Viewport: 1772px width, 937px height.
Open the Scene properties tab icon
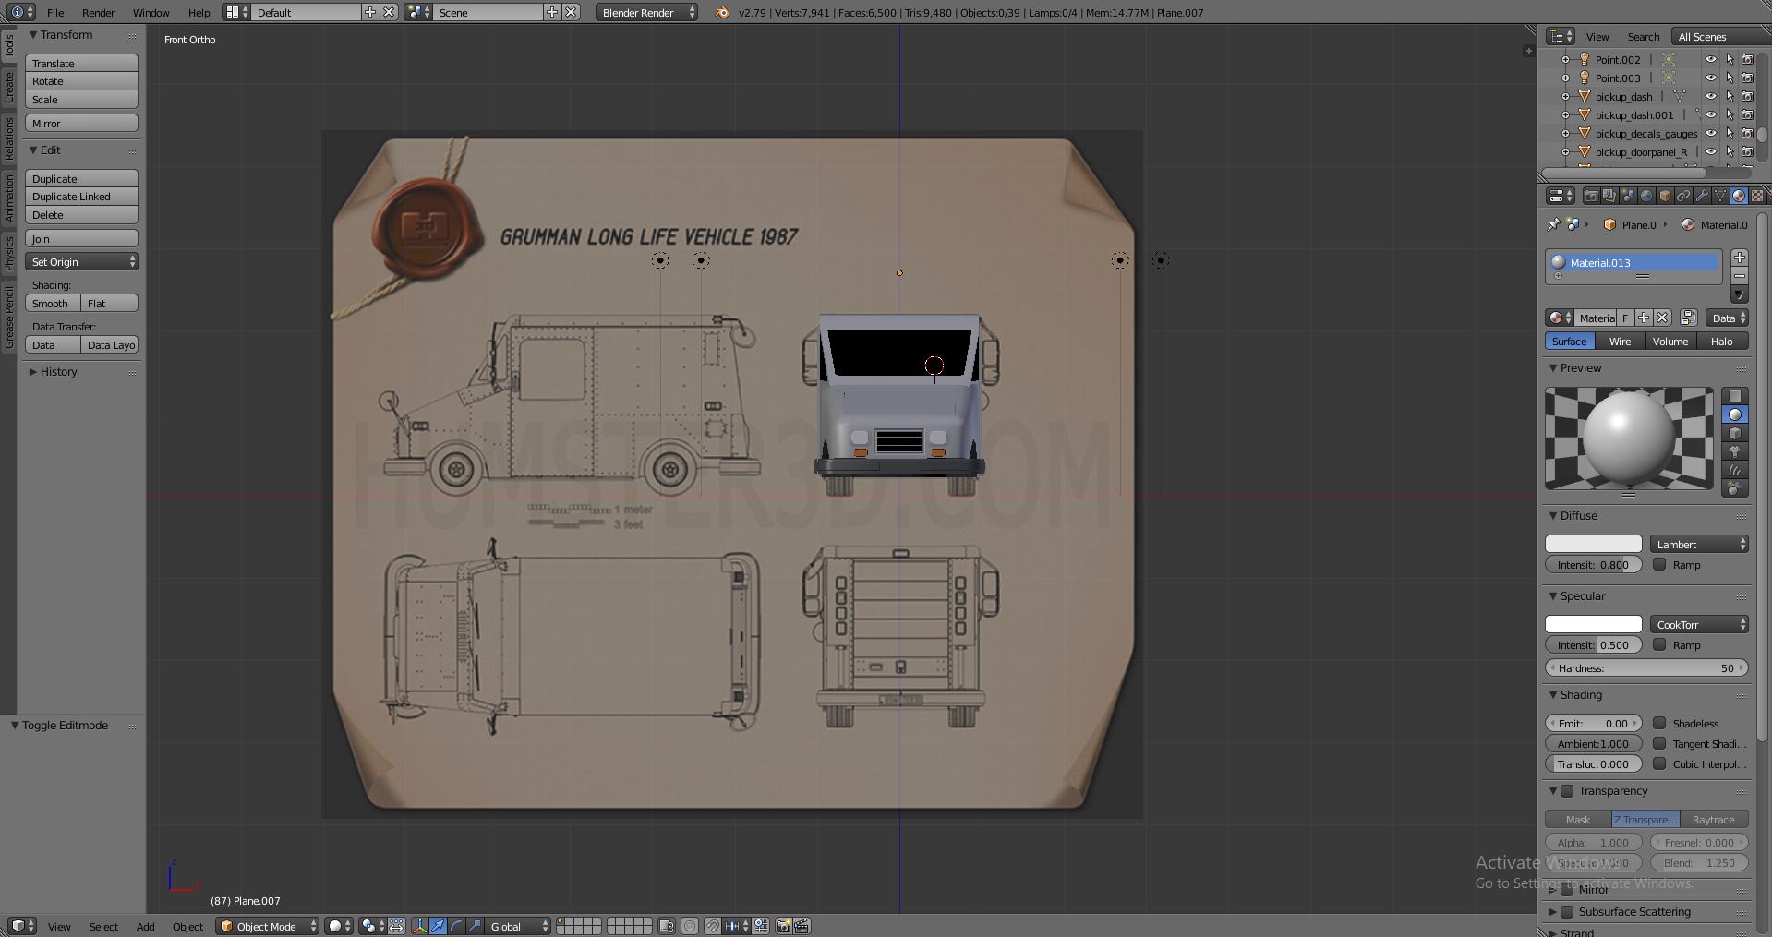pyautogui.click(x=1628, y=196)
